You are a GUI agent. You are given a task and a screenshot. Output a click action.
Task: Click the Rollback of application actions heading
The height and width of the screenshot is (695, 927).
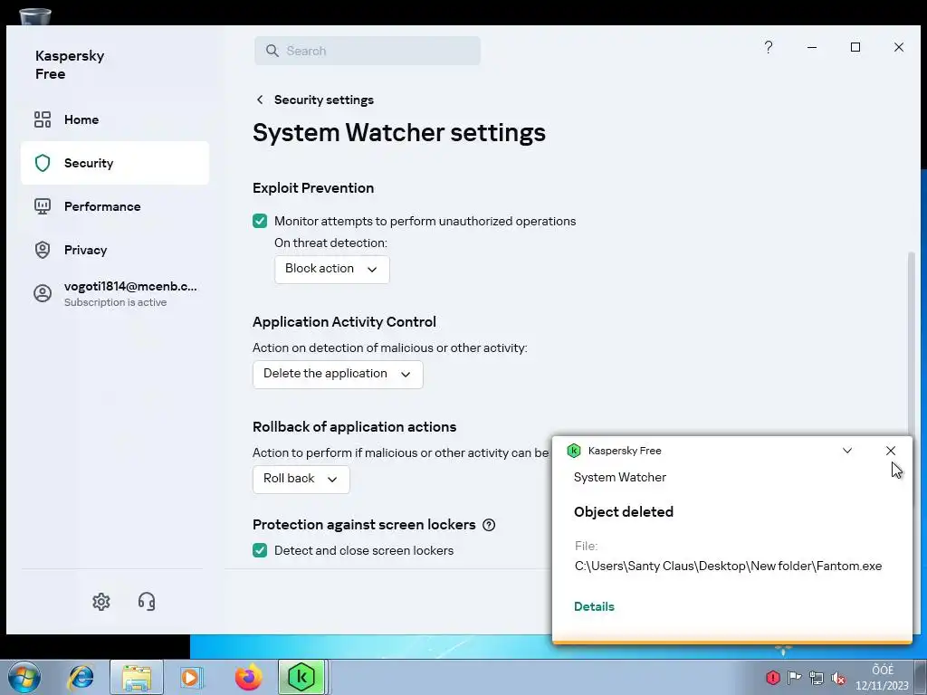354,427
